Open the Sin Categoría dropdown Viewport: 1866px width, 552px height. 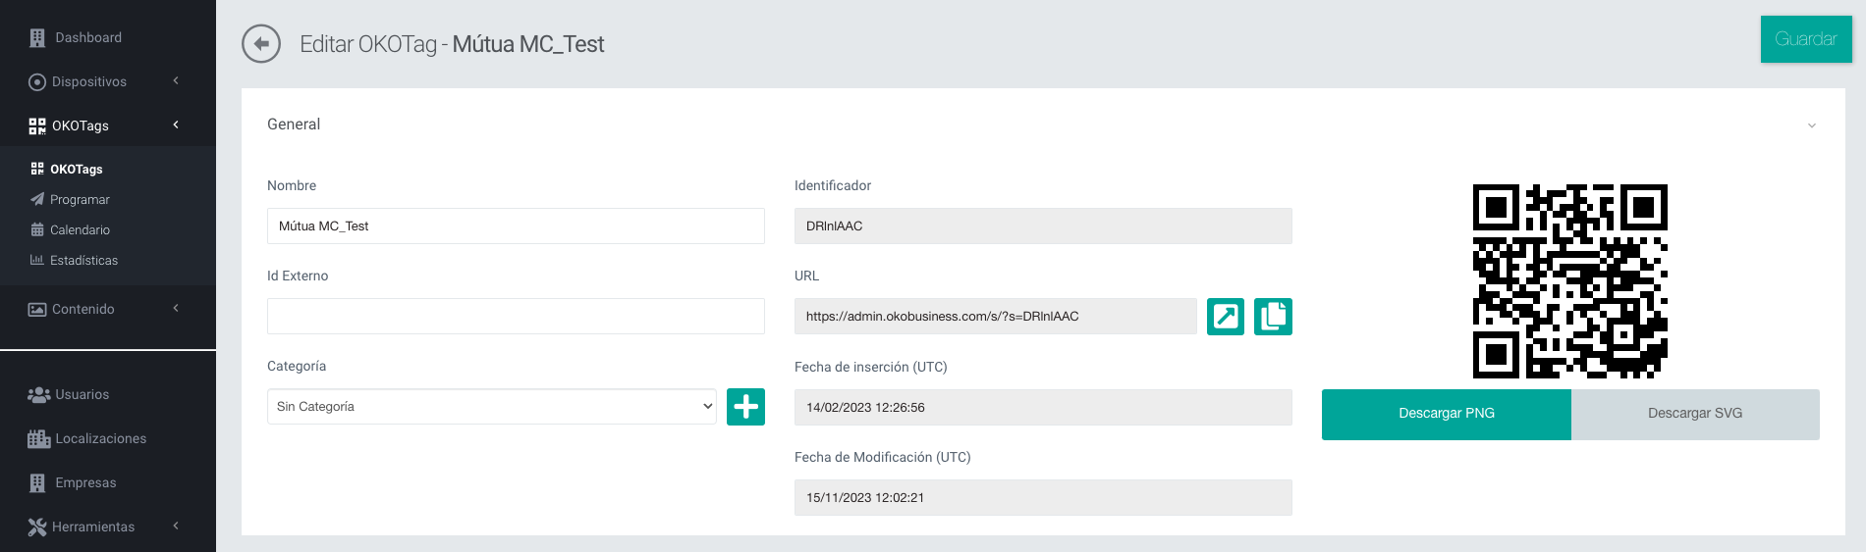(492, 407)
